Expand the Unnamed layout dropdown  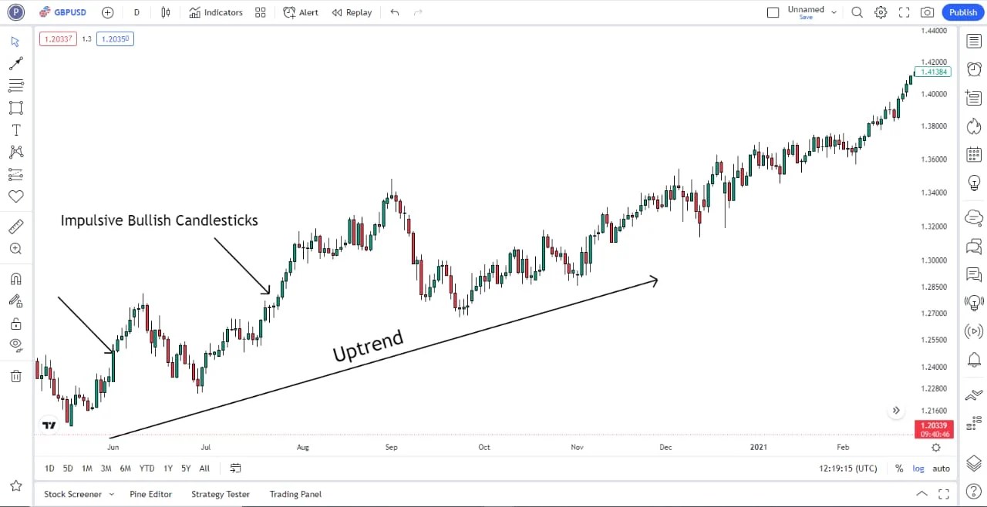tap(834, 12)
